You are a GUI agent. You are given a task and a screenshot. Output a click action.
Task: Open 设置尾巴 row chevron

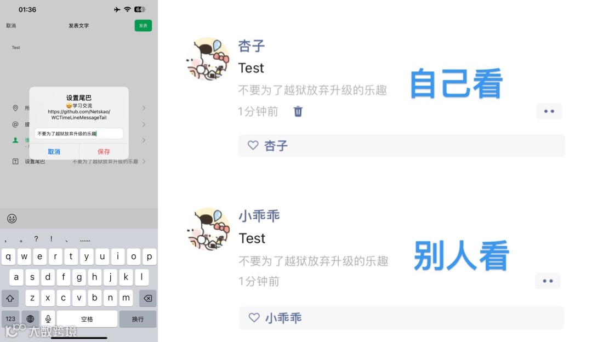pyautogui.click(x=144, y=161)
